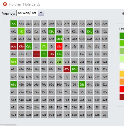Click the 72o cell
Screen dimensions: 124x126
point(67,115)
